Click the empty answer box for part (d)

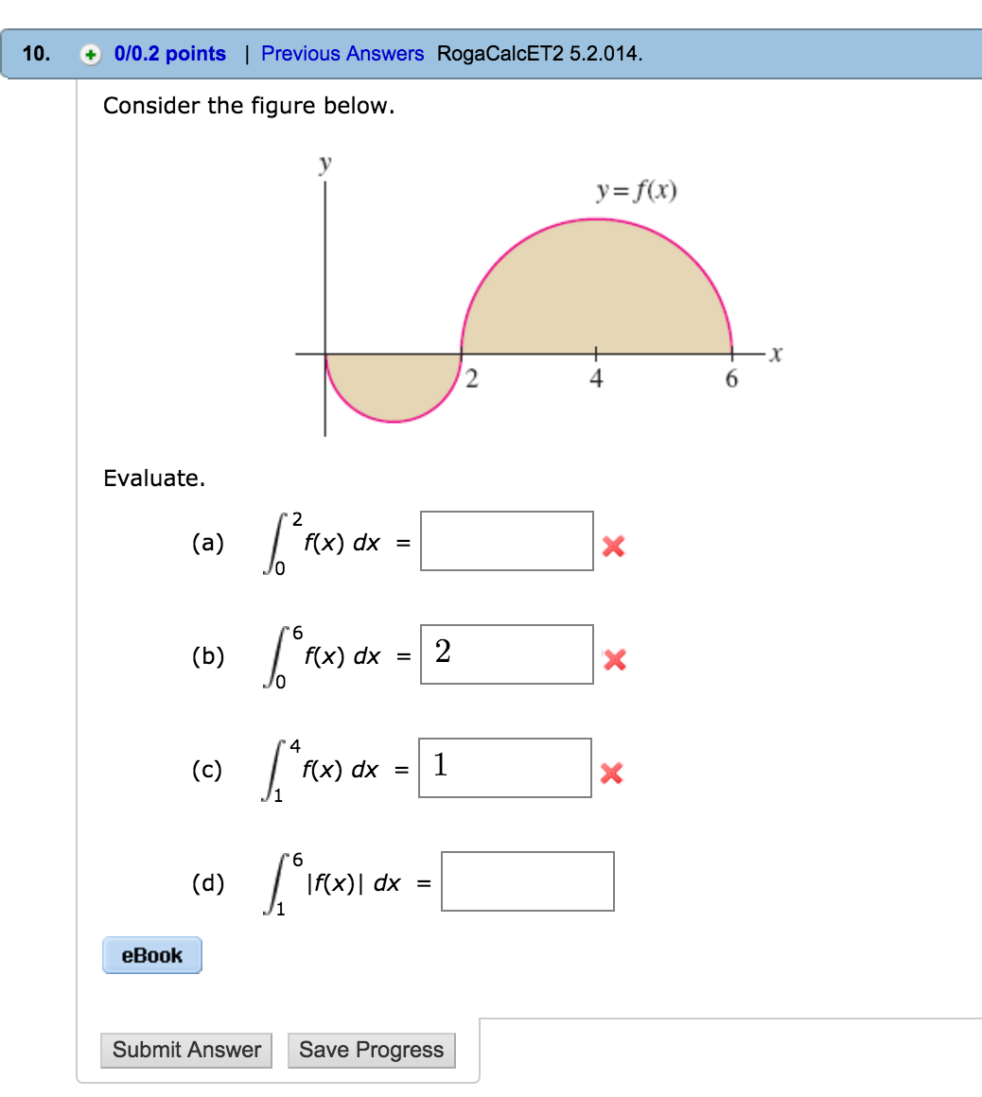(527, 882)
